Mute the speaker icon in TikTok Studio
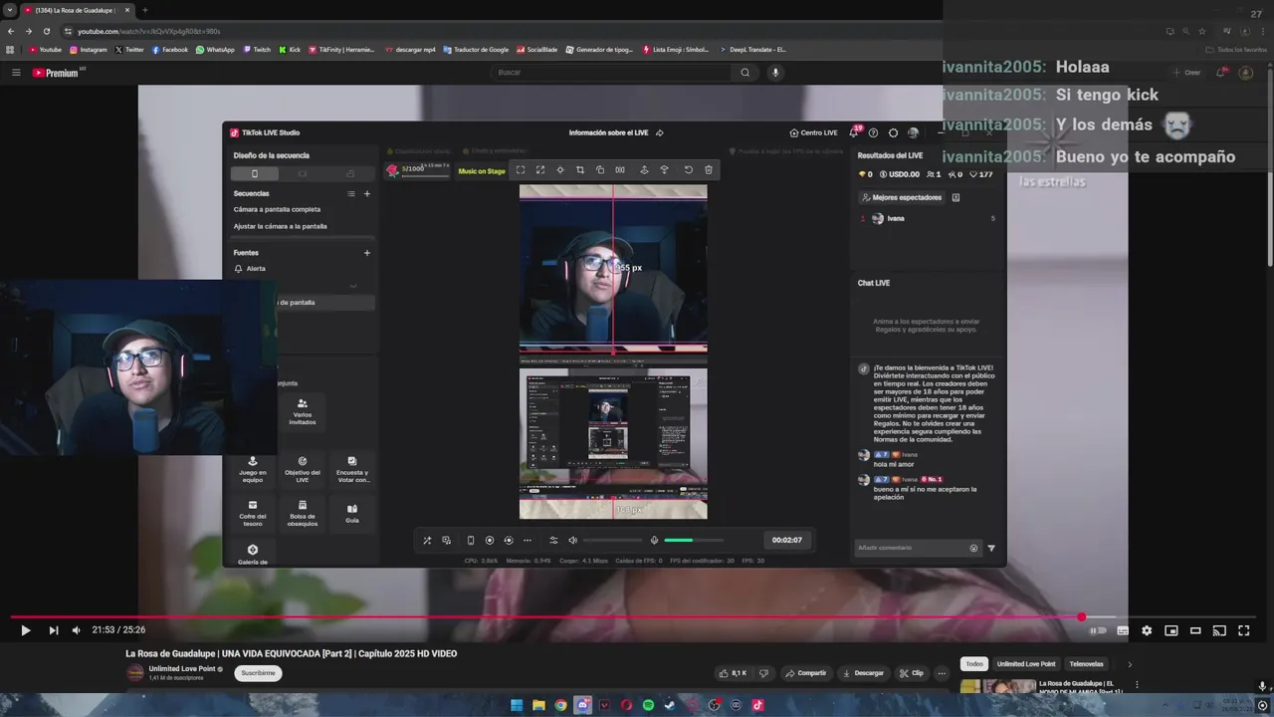Screen dimensions: 1274x717 point(572,541)
